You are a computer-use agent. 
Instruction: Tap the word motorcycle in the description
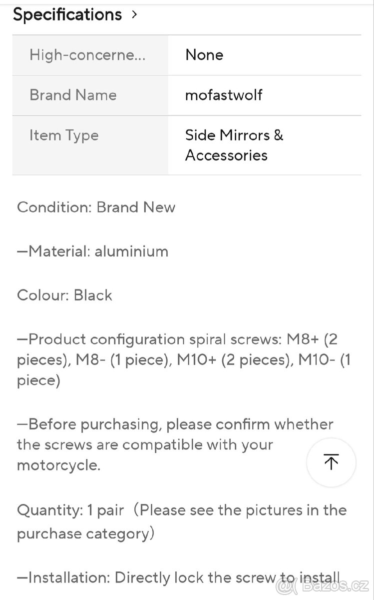tap(58, 465)
